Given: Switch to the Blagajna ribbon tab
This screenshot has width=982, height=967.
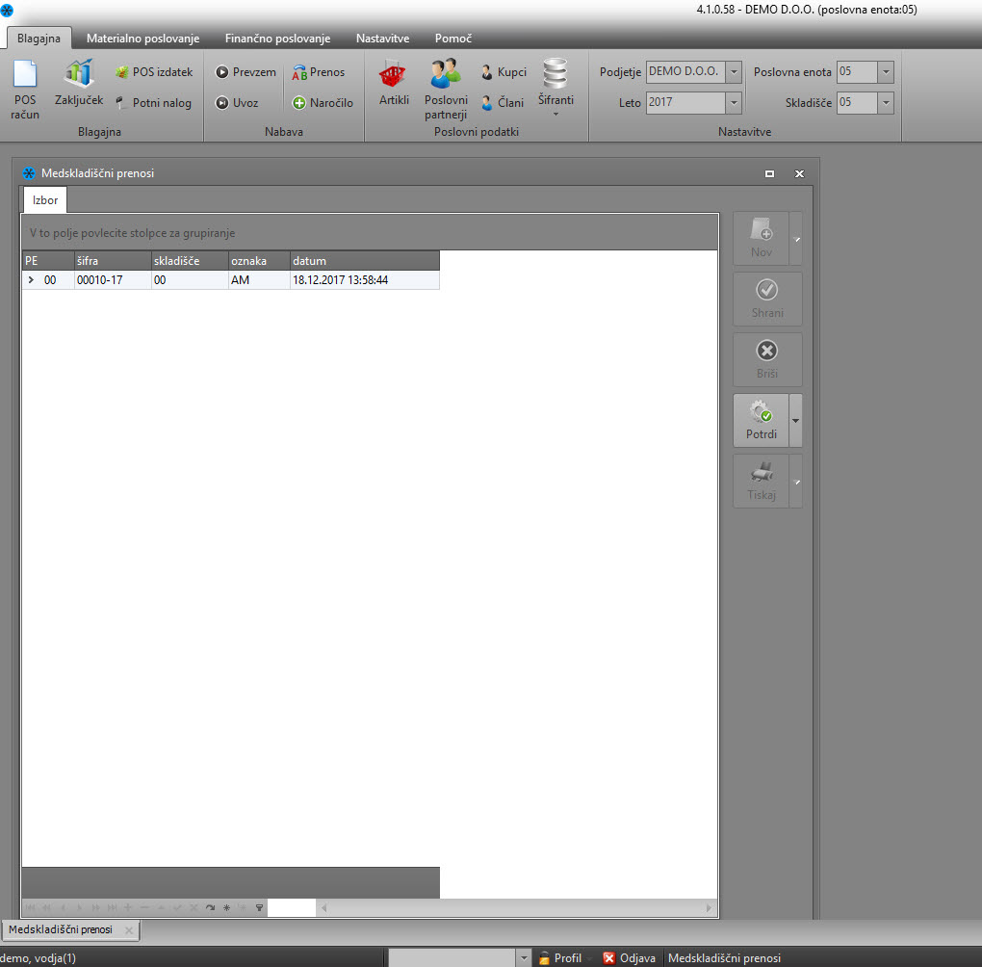Looking at the screenshot, I should 39,39.
